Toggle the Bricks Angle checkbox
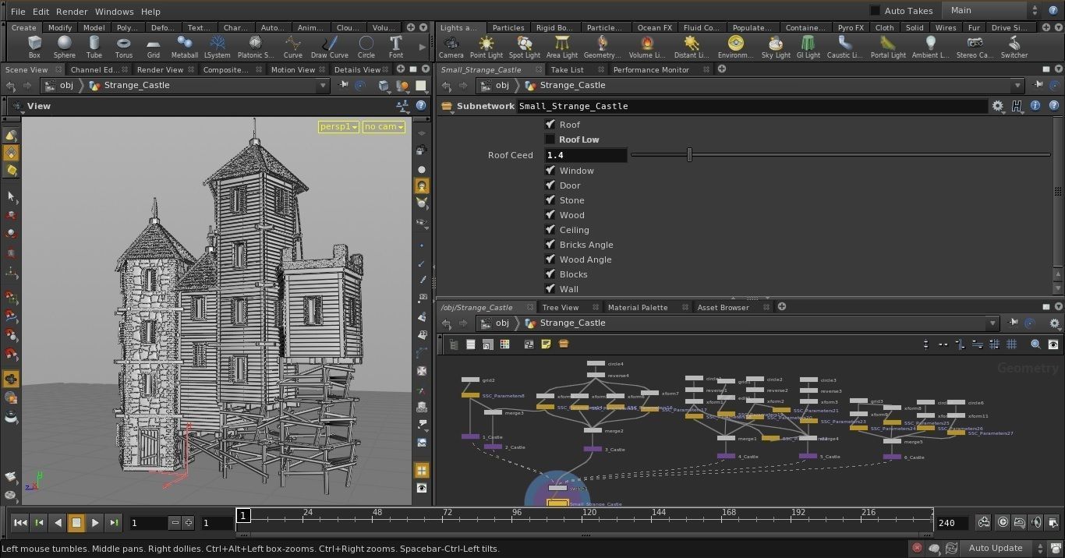The image size is (1065, 558). (x=550, y=244)
